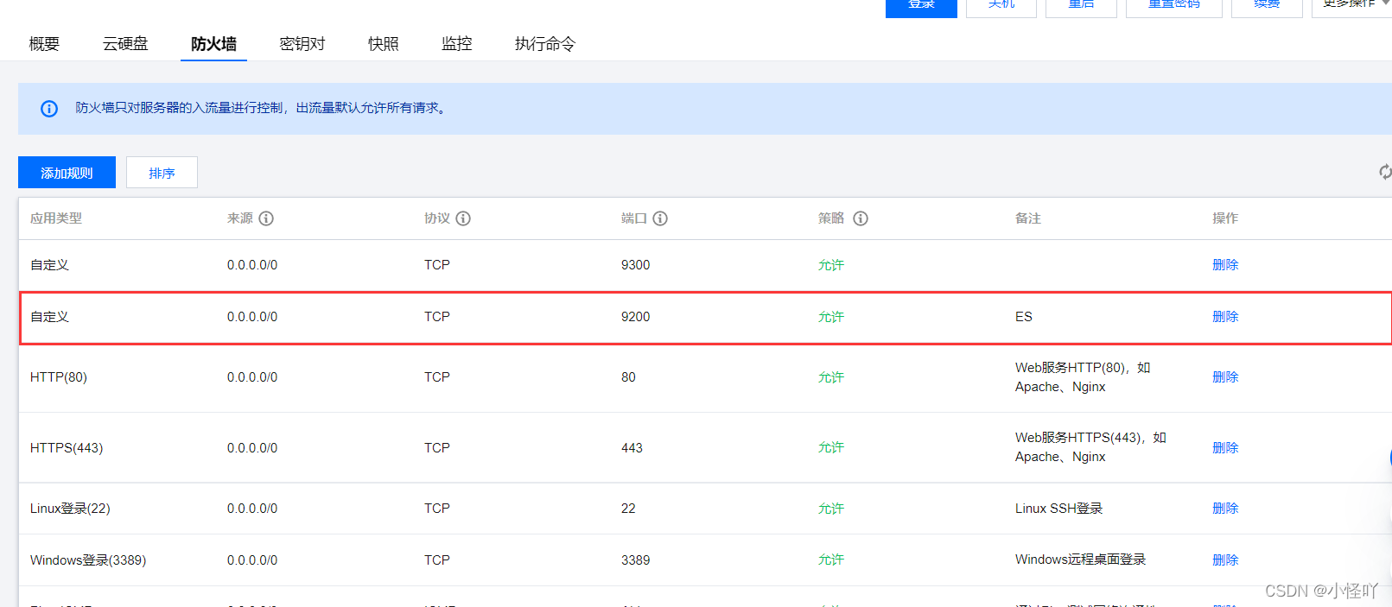Open the 密钥对 tab
Viewport: 1392px width, 607px height.
coord(302,44)
